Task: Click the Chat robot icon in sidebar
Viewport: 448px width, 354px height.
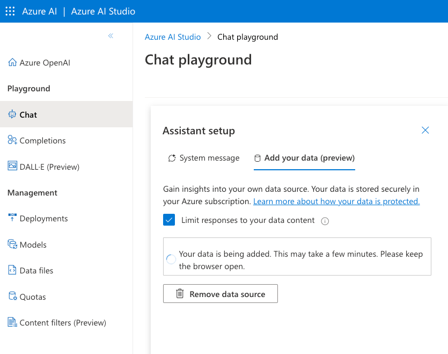Action: point(12,114)
